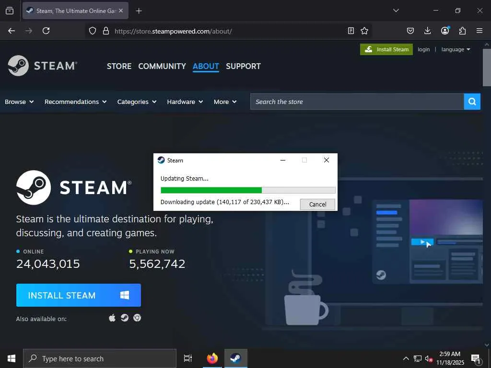Click the taskbar clock showing 2:59 AM
The image size is (491, 368).
(x=450, y=358)
